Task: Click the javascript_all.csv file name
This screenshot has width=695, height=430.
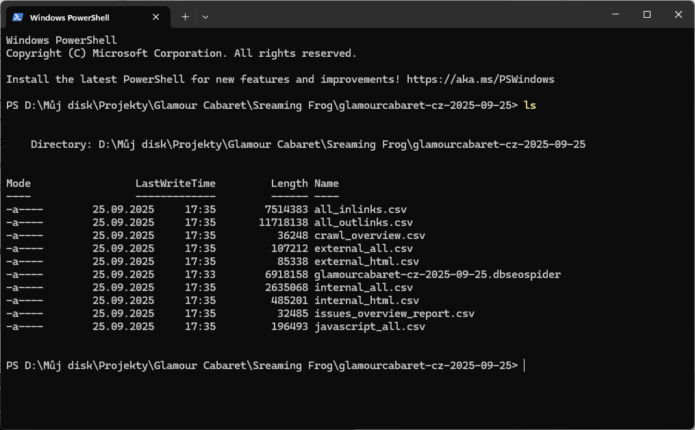Action: [369, 327]
